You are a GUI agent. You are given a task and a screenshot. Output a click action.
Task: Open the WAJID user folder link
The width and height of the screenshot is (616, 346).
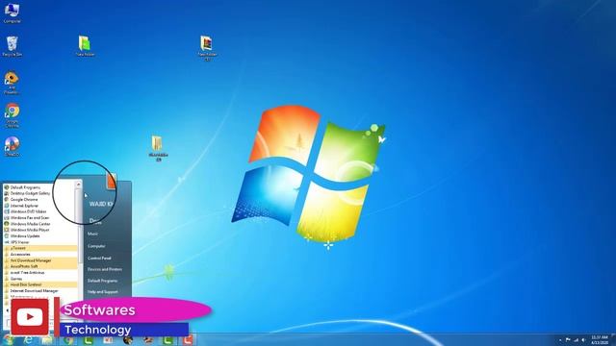pyautogui.click(x=101, y=204)
